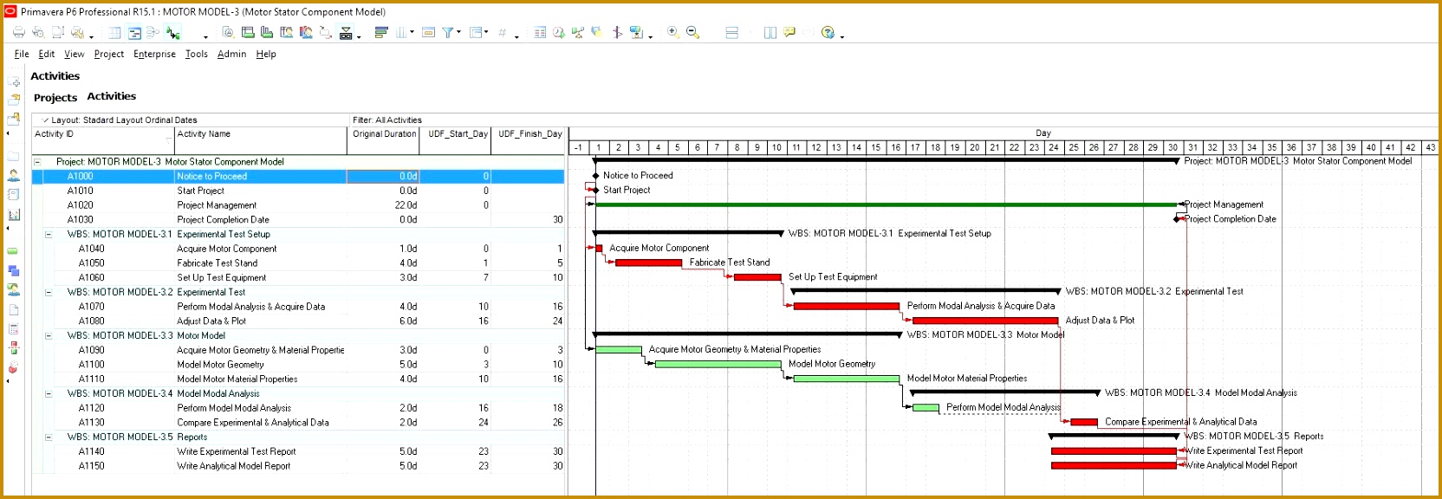Collapse WBS MOTOR MODEL-3.1 Experimental Test Setup
Screen dimensions: 1442x499
pyautogui.click(x=49, y=235)
